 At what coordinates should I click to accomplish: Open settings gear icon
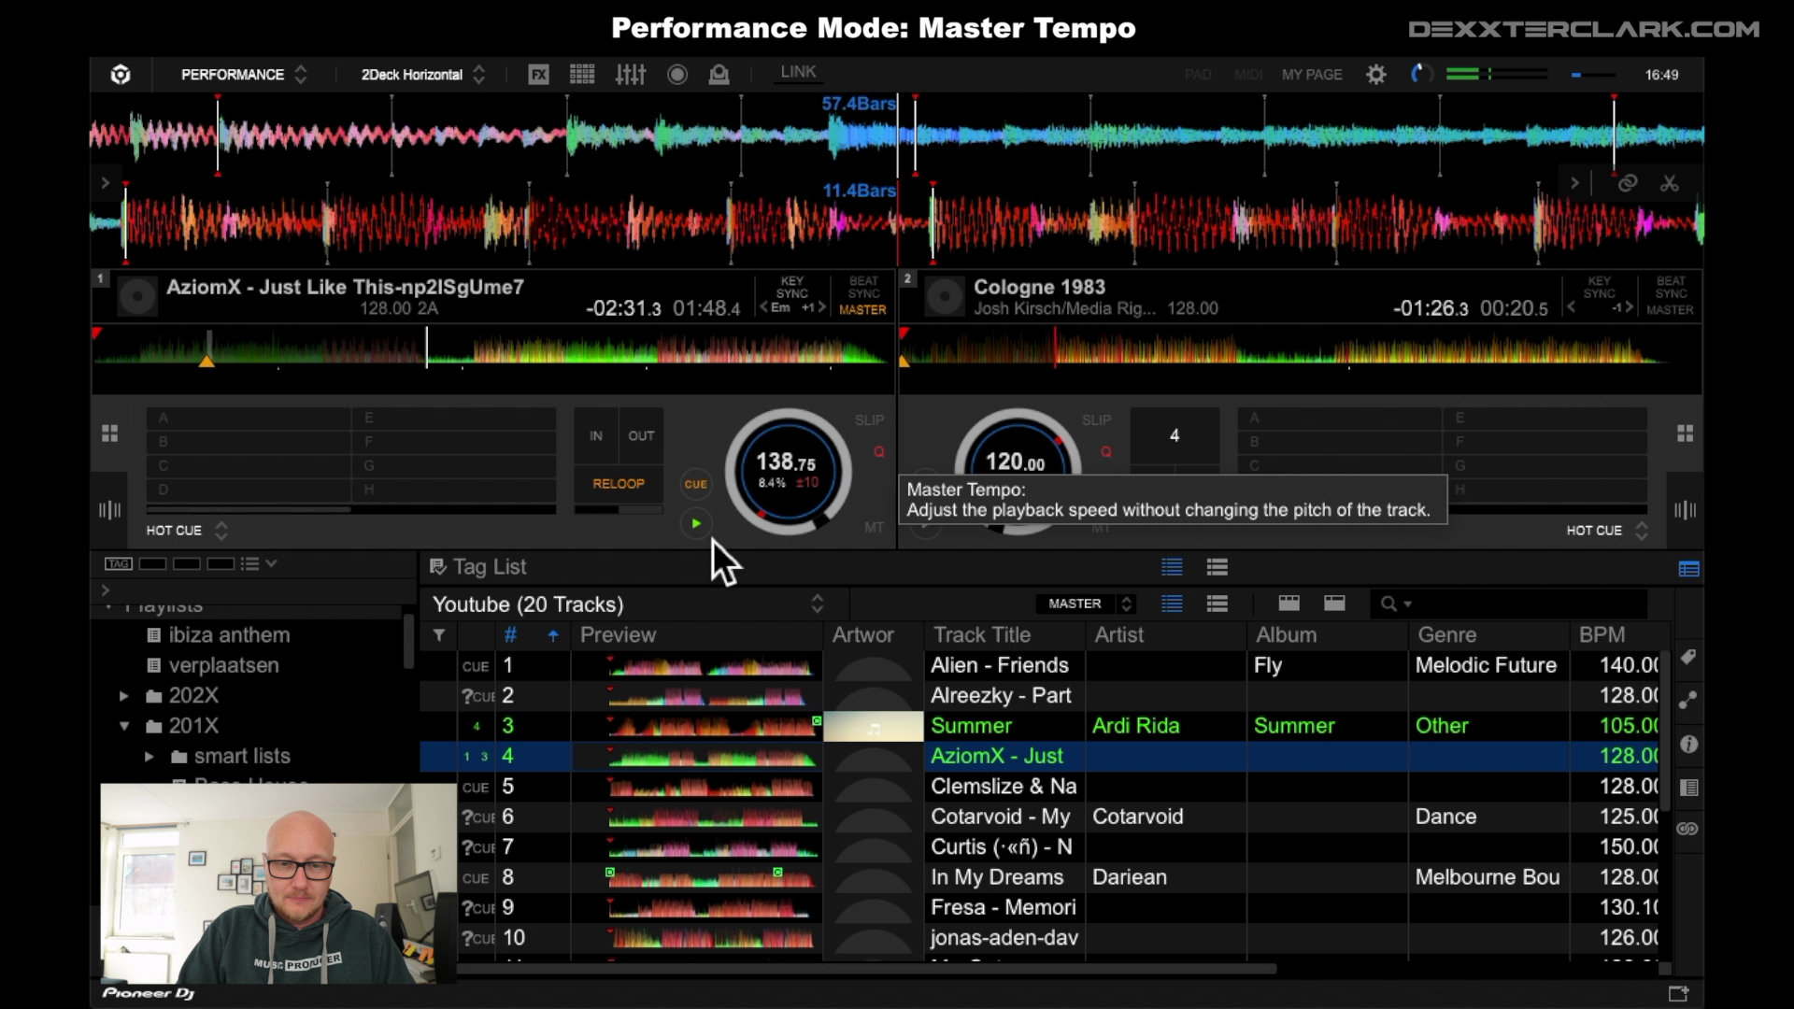1375,75
